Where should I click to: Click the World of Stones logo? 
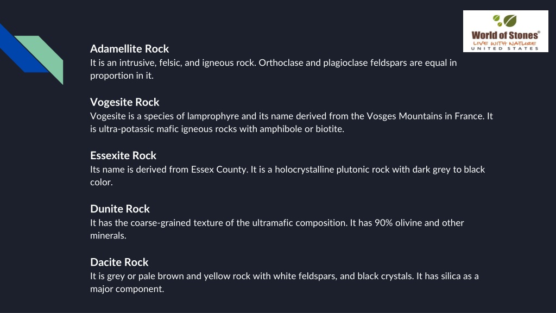coord(506,31)
